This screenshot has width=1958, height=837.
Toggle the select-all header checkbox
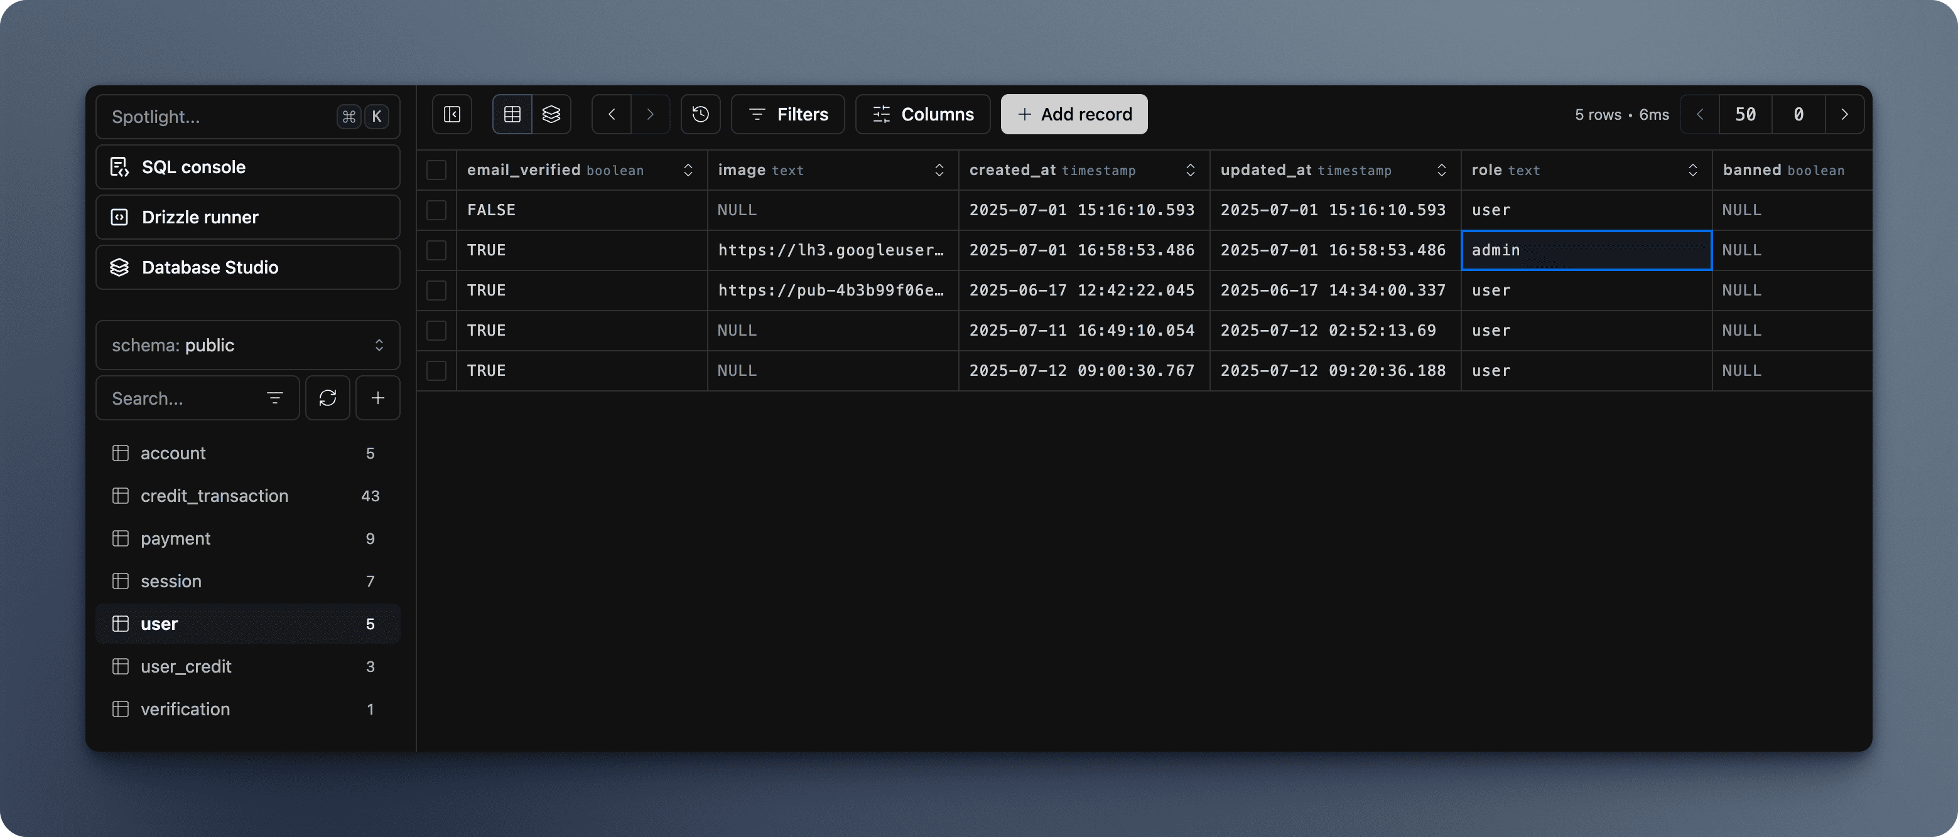(436, 170)
